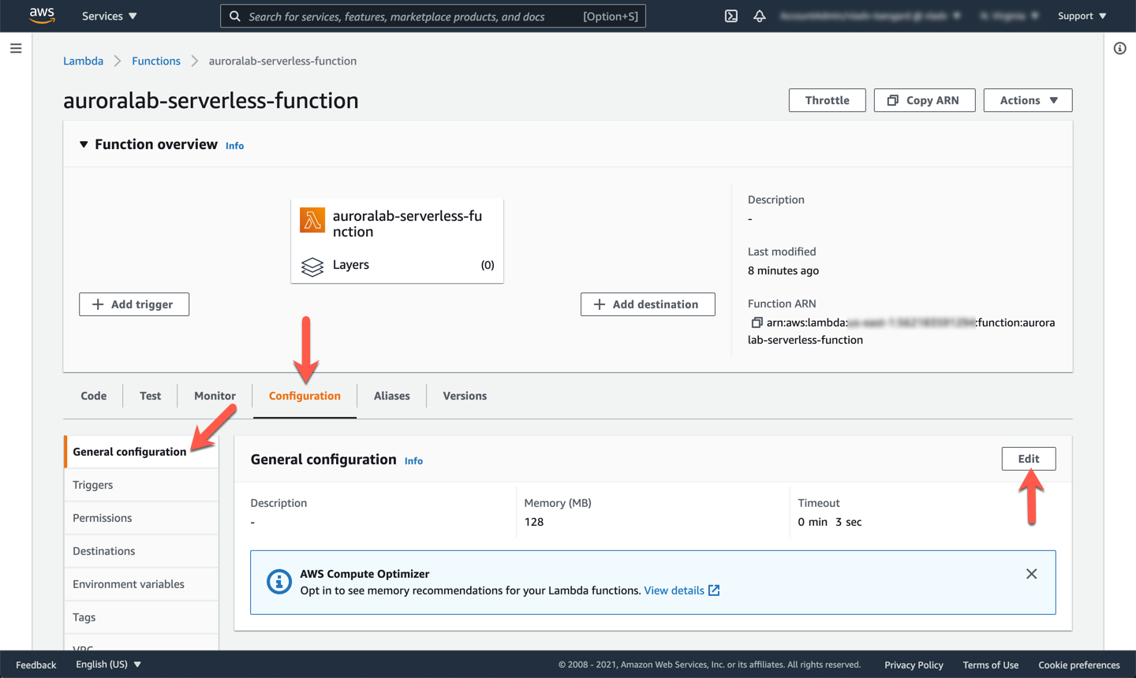Expand the Services dropdown menu
The height and width of the screenshot is (678, 1136).
click(x=110, y=16)
